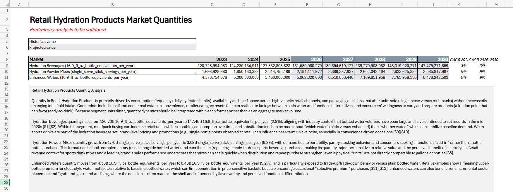
Task: Click cell value 3,085,817,987
Action: click(x=433, y=71)
